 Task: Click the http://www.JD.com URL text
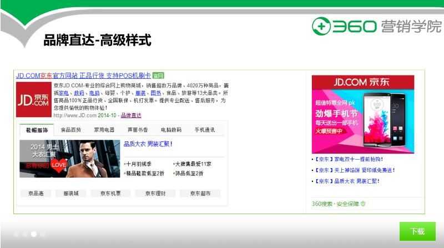click(x=75, y=115)
